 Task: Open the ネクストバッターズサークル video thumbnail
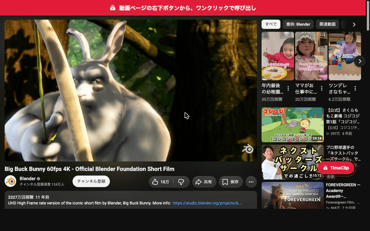pos(293,162)
